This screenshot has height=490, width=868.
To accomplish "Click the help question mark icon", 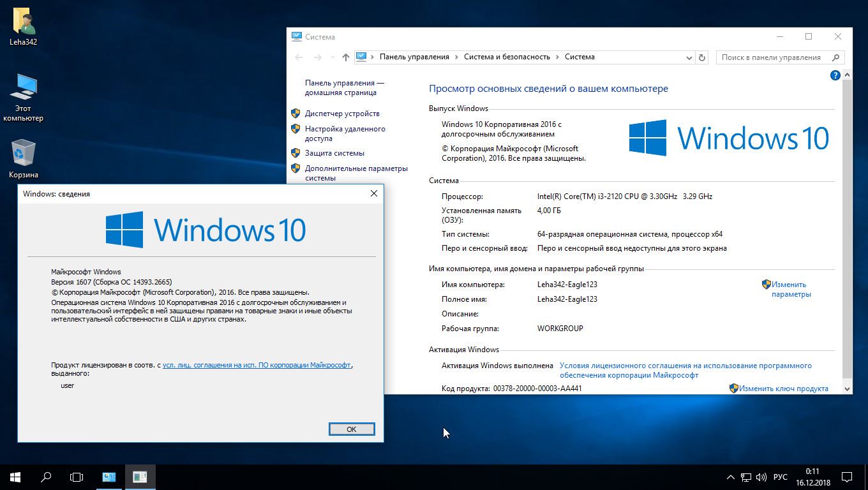I will point(835,75).
